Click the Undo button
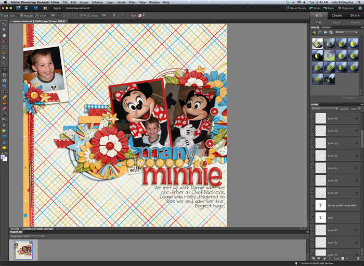 pos(315,8)
